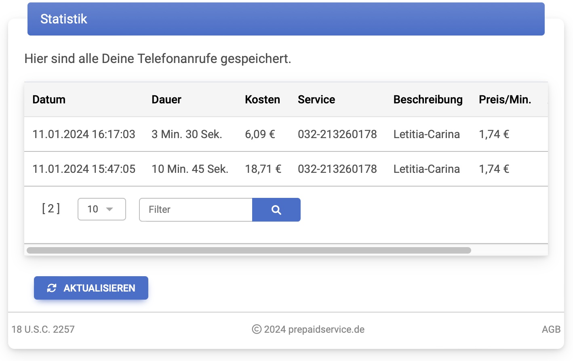Select the call dated 11.01.2024 16:17:03

[84, 134]
